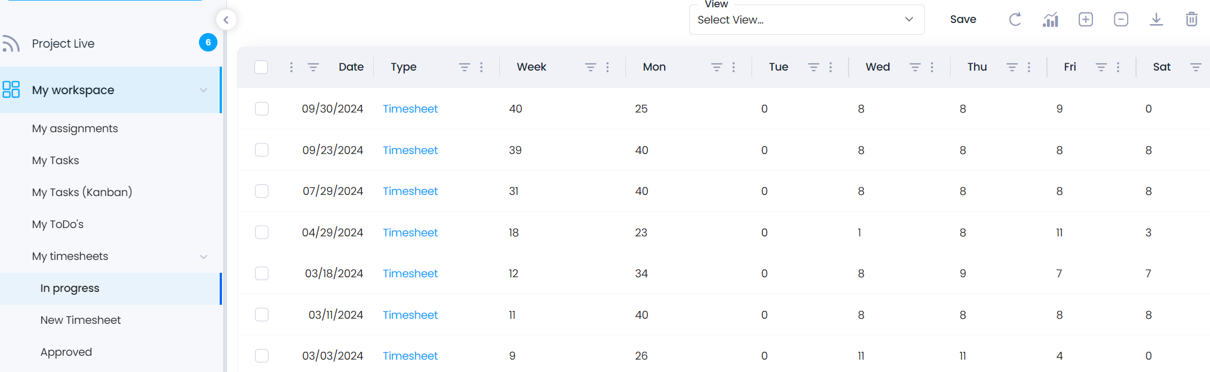Viewport: 1210px width, 372px height.
Task: Open the Timesheet link for 03/03/2024
Action: coord(410,356)
